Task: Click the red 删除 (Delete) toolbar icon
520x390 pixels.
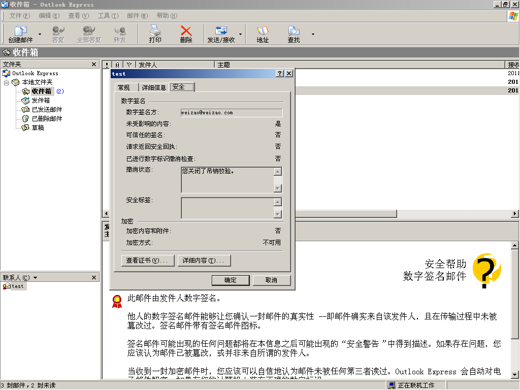Action: tap(186, 34)
